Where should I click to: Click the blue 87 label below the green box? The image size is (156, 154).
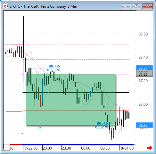coord(39,127)
